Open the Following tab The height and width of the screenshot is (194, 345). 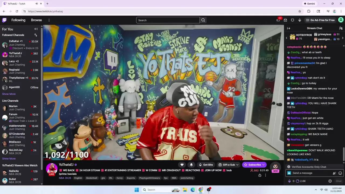18,20
